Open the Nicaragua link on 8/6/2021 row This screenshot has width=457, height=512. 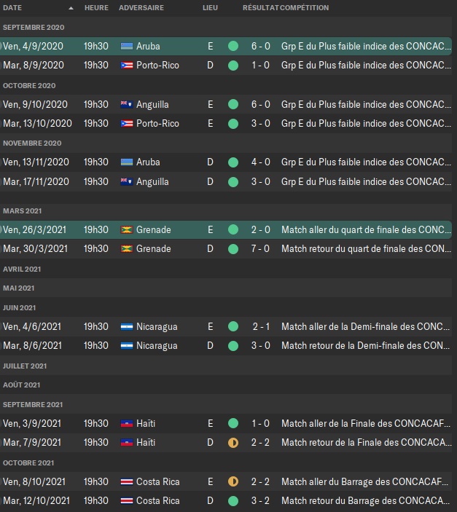pyautogui.click(x=156, y=345)
